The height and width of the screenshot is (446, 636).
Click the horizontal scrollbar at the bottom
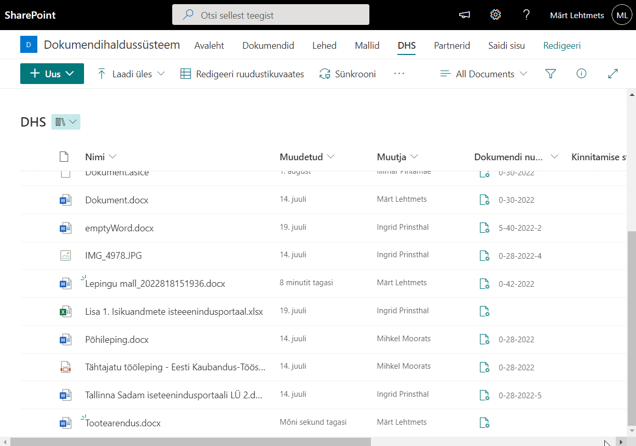click(190, 442)
